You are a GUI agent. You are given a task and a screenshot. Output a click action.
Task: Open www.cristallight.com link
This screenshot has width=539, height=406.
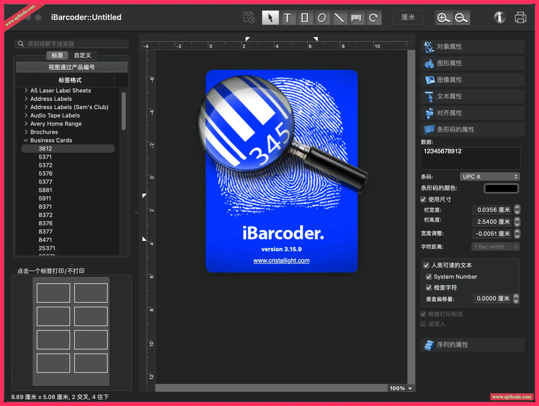coord(281,261)
